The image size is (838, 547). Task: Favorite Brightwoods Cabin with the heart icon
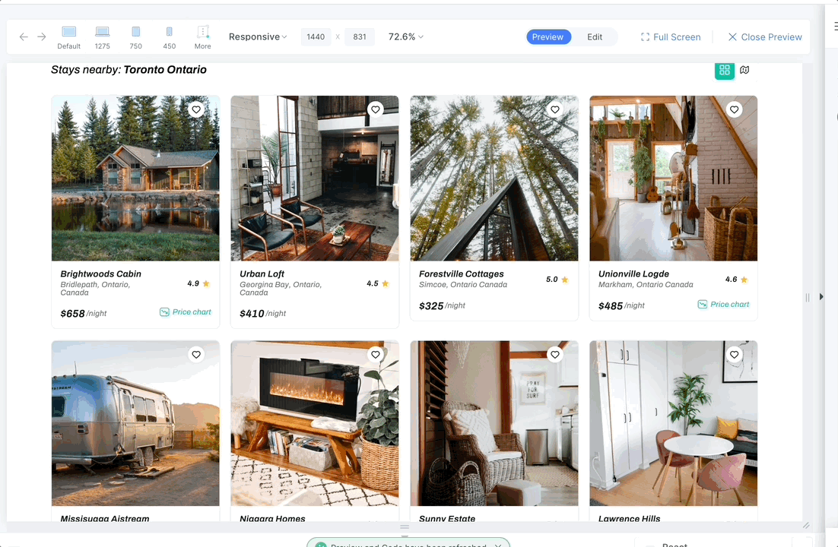(197, 109)
